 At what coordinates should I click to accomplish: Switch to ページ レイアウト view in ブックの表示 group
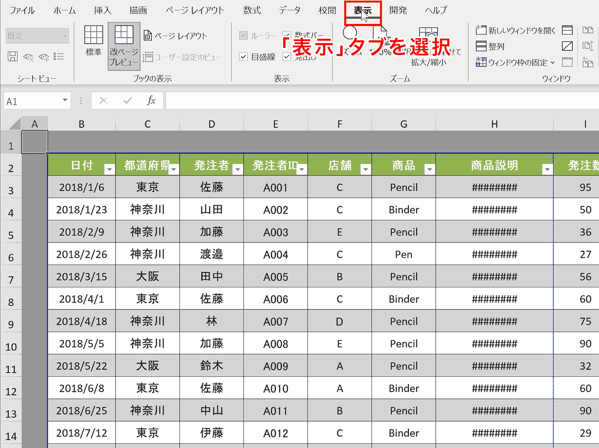tap(175, 36)
